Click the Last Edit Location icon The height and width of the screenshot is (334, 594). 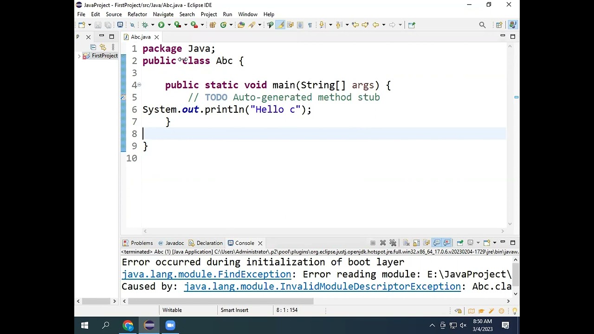tap(355, 25)
